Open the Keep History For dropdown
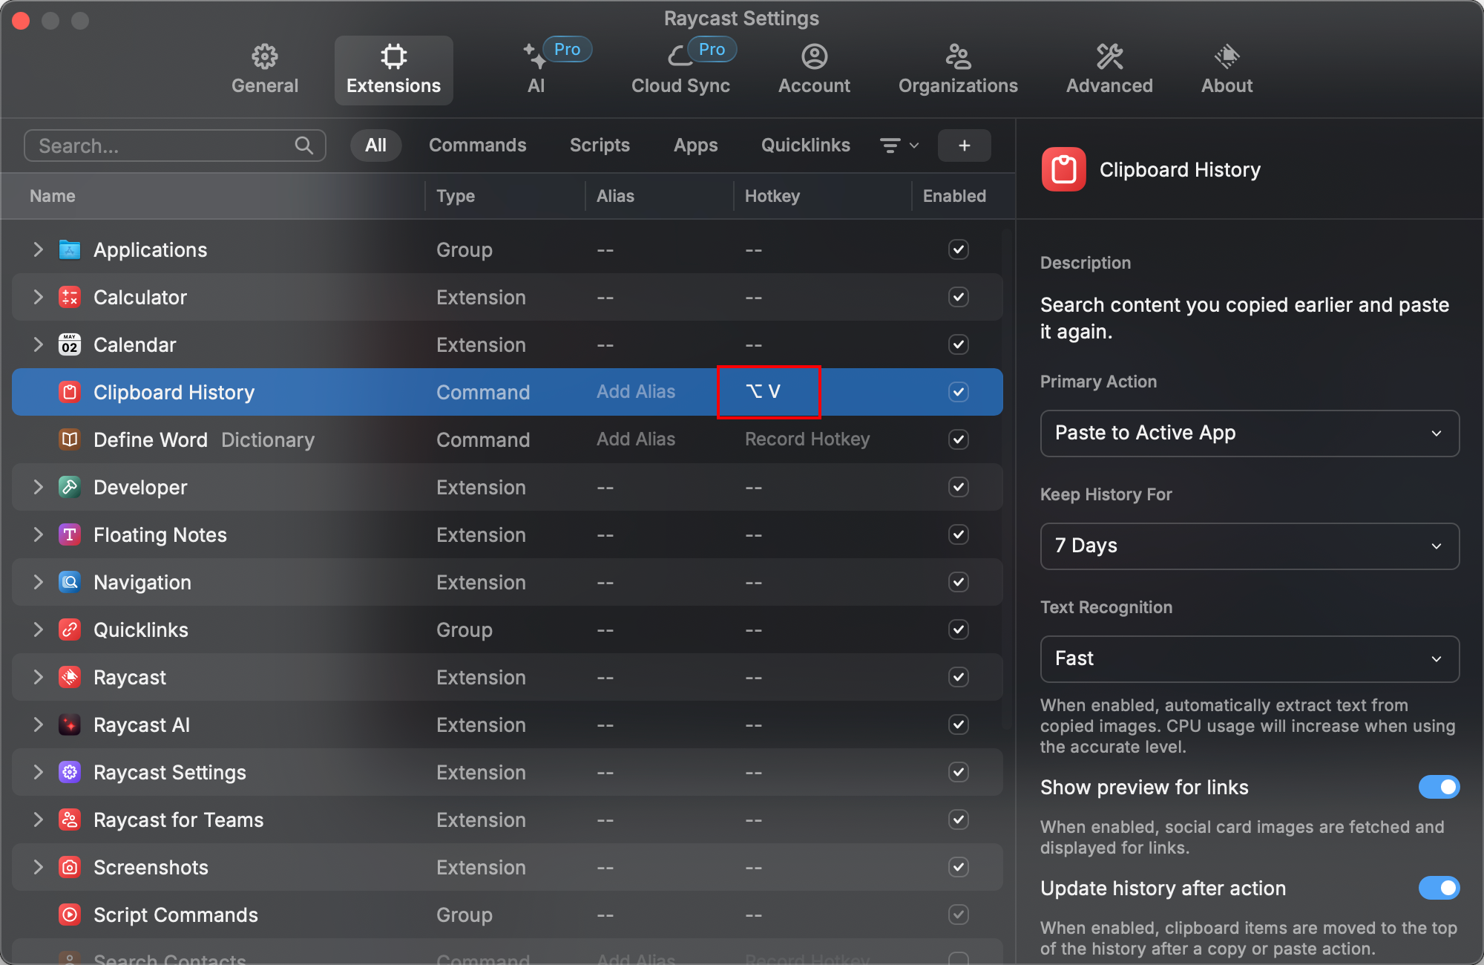The image size is (1484, 965). pos(1249,546)
